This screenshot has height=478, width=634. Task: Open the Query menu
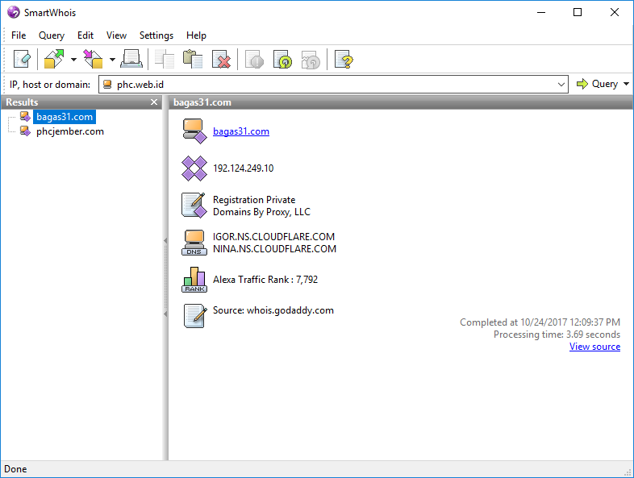(52, 35)
